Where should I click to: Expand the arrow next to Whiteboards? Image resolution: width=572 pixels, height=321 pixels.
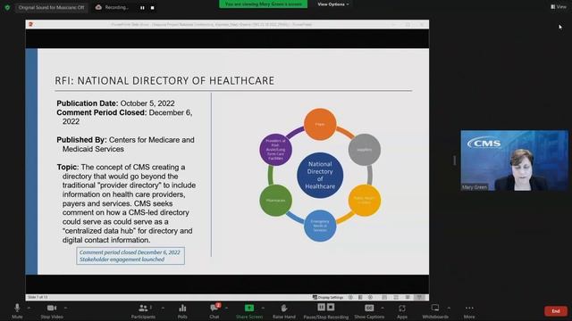(x=449, y=308)
